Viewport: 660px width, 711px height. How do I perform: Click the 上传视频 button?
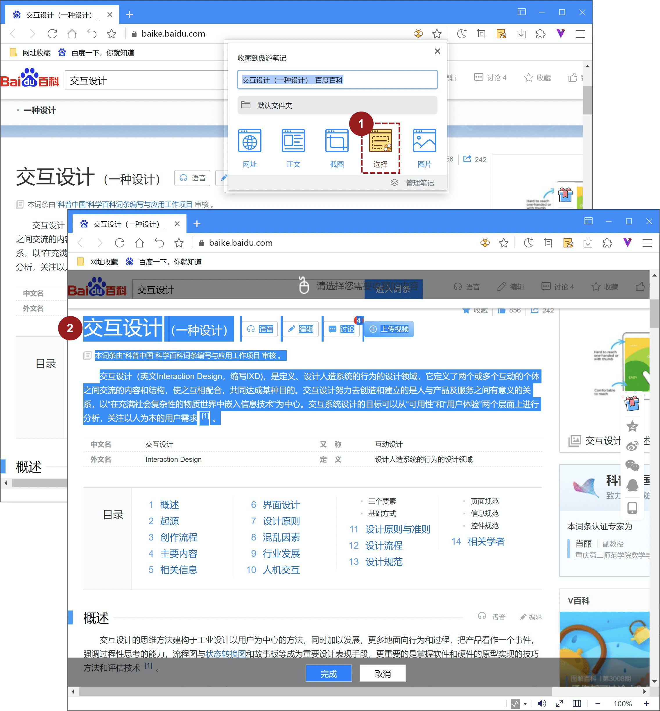(389, 329)
